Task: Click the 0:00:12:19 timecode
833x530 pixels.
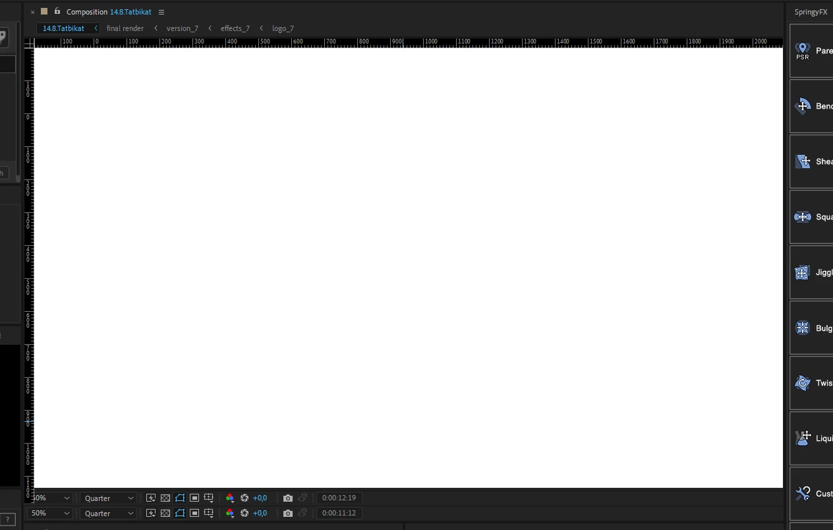Action: point(339,498)
